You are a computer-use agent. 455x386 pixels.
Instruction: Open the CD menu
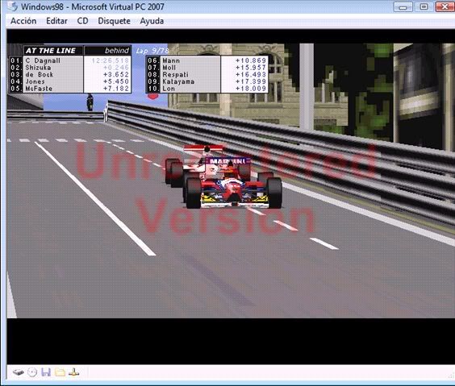coord(83,21)
